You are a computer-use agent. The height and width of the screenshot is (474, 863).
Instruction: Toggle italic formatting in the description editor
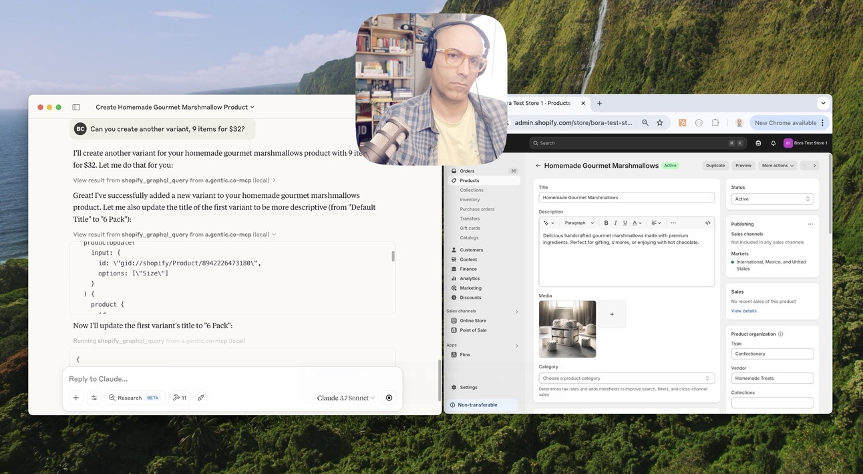coord(615,223)
